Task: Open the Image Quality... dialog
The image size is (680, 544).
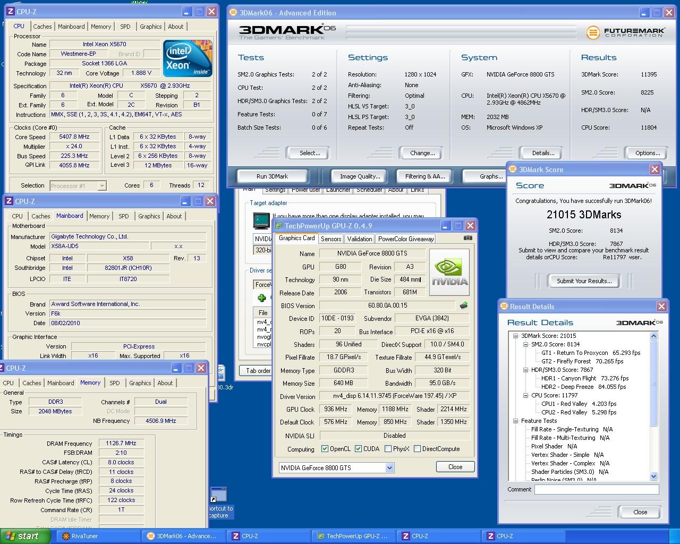Action: 360,176
